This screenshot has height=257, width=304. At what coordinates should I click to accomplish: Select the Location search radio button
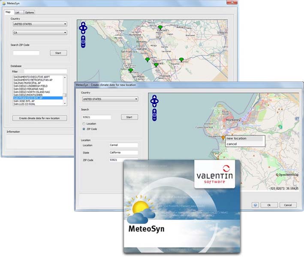point(84,123)
